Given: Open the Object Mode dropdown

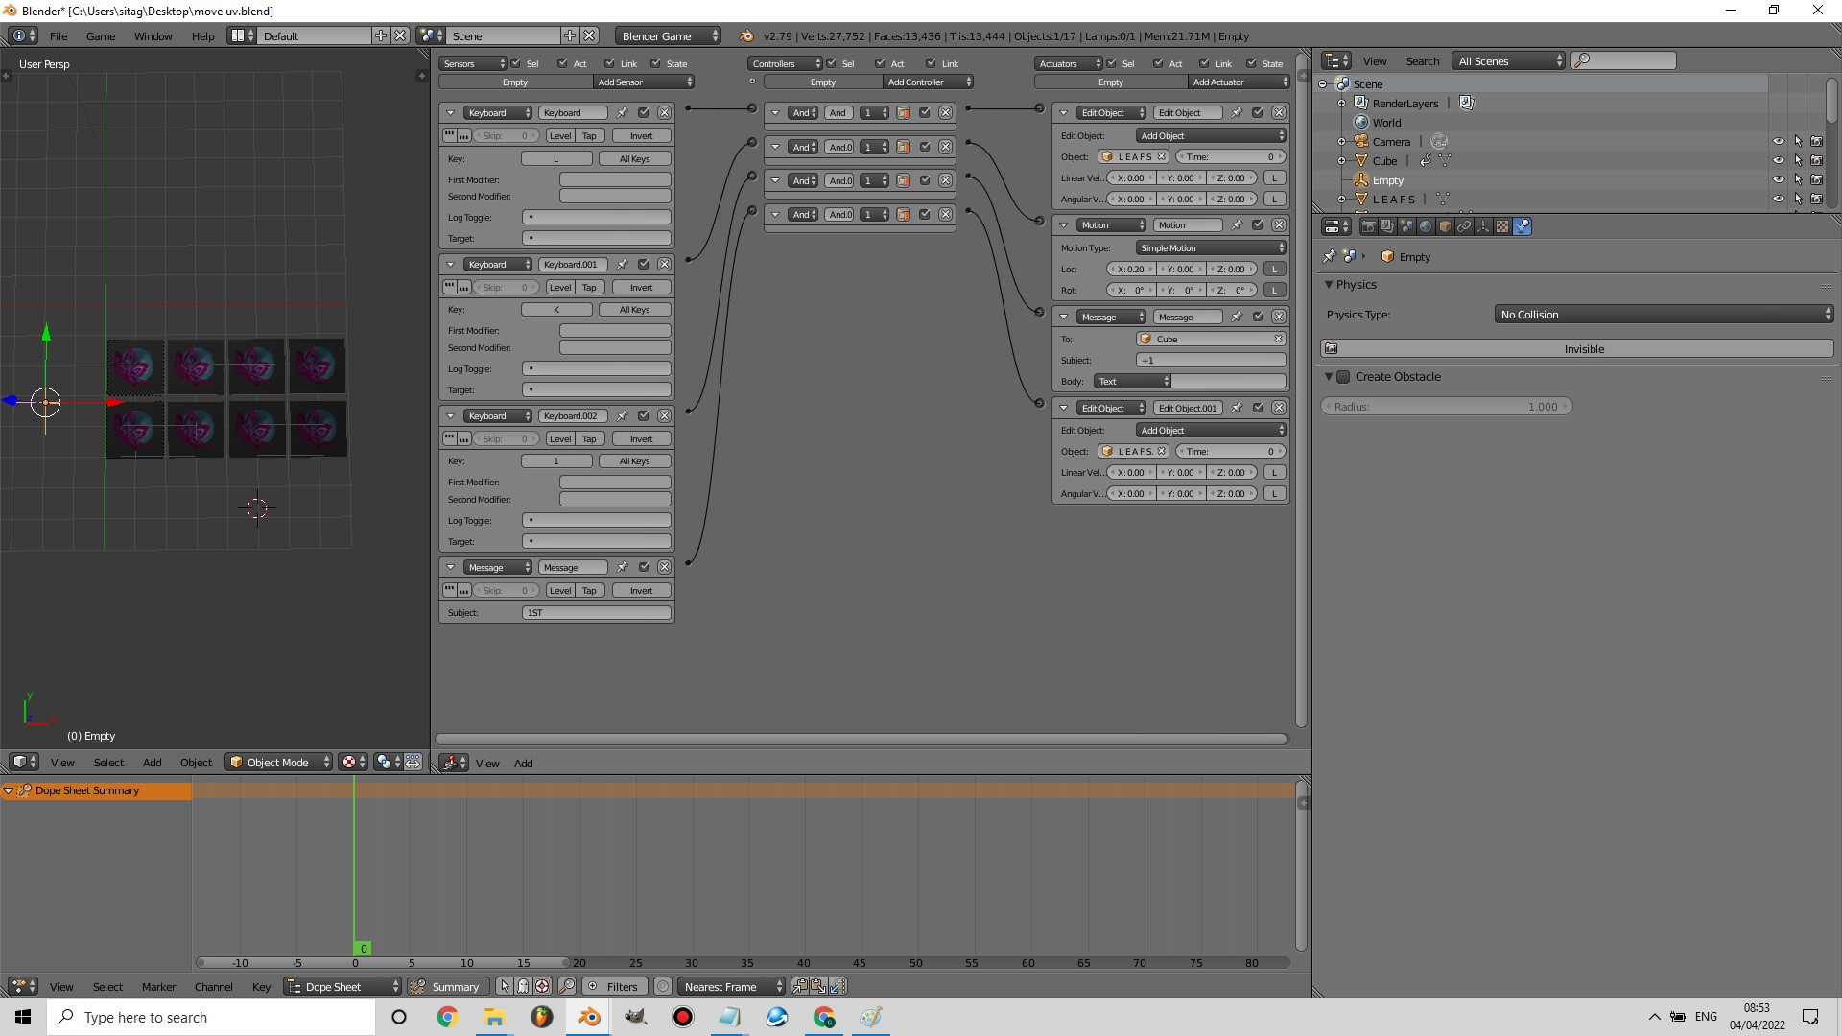Looking at the screenshot, I should 279,762.
